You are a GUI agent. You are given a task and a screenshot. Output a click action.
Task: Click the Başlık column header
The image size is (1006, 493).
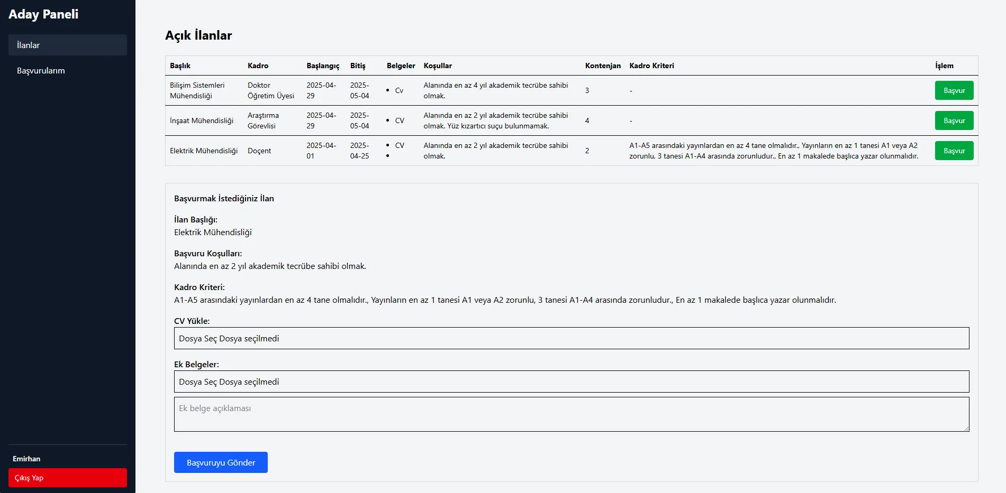180,66
